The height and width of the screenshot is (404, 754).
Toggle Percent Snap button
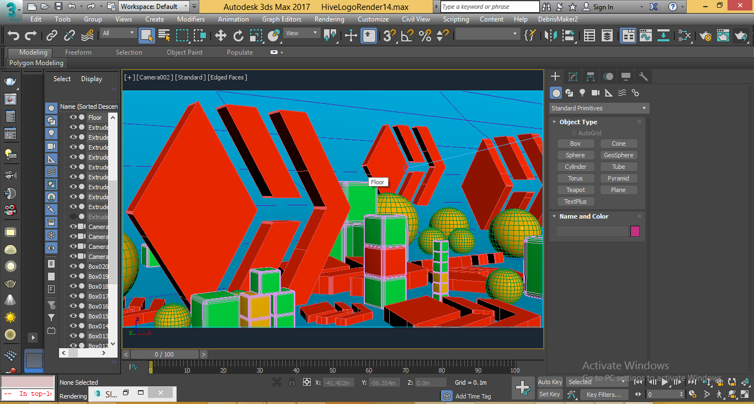[x=425, y=36]
